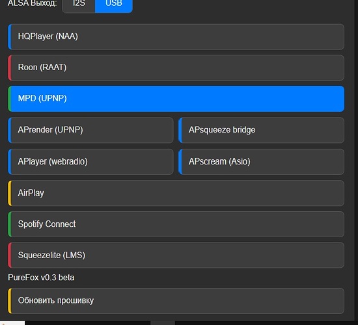The width and height of the screenshot is (358, 325).
Task: Switch ALSA output to I2S
Action: click(79, 5)
